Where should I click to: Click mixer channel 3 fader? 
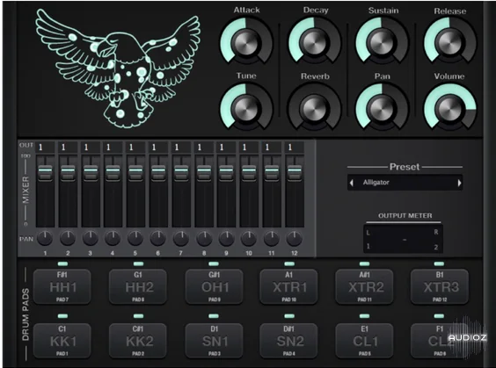(x=91, y=172)
